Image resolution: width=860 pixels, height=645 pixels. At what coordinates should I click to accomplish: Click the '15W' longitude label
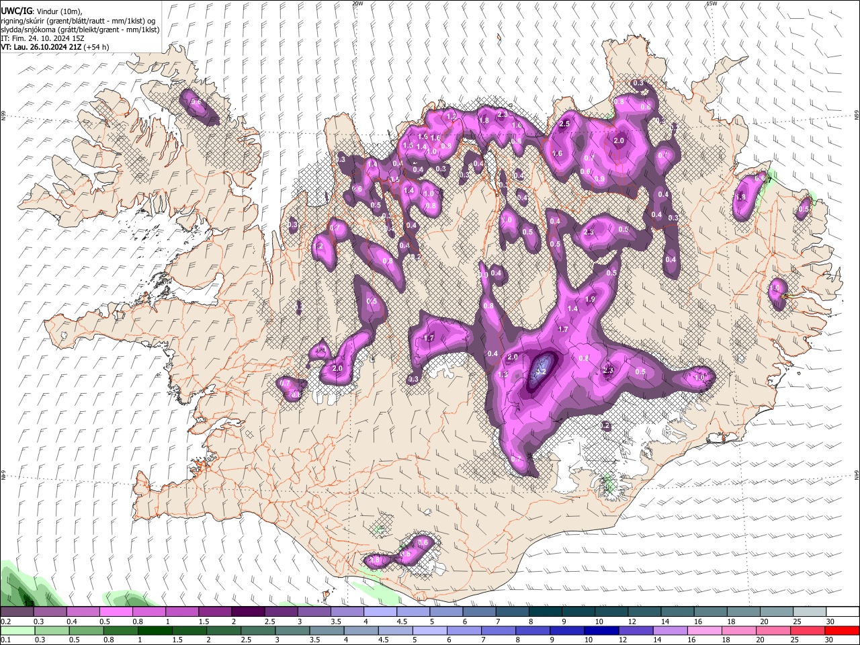[x=712, y=3]
